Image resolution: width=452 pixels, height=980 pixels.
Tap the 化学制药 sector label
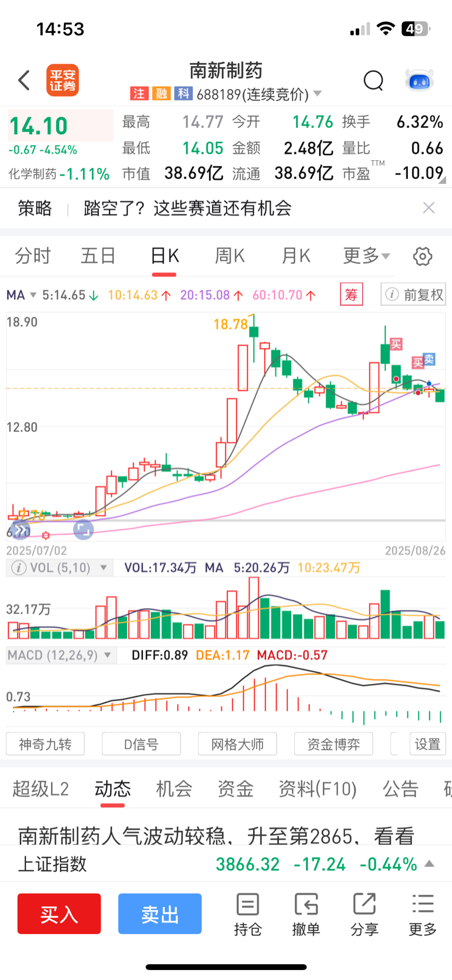click(32, 174)
